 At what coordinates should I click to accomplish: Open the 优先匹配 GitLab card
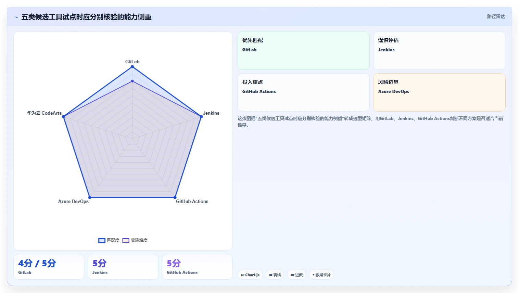click(304, 51)
